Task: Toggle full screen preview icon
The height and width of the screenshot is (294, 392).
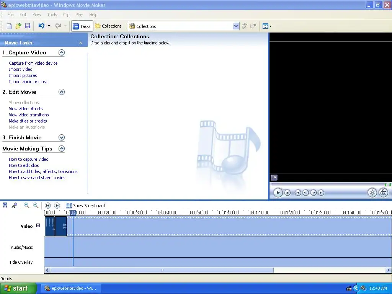Action: [x=274, y=178]
